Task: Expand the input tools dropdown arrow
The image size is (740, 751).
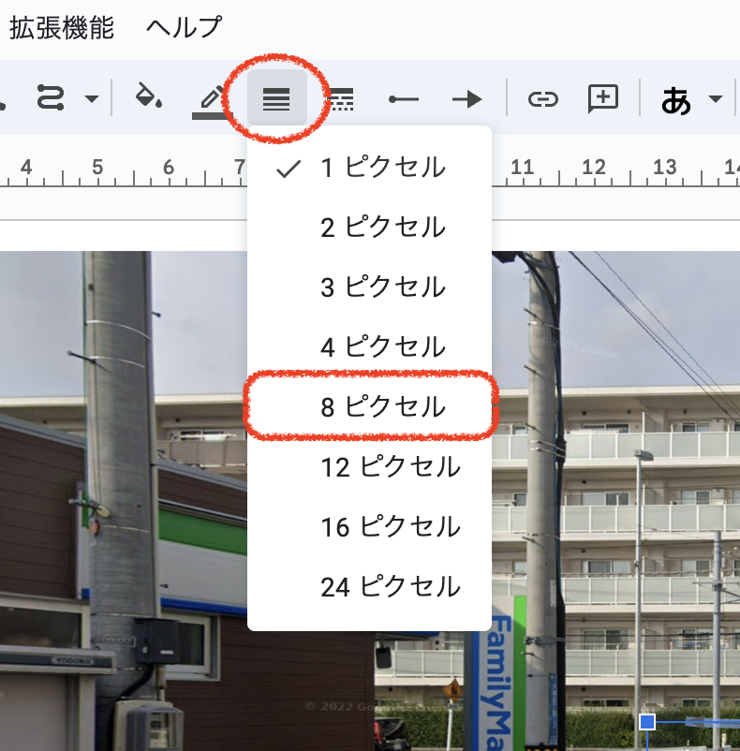Action: (716, 99)
